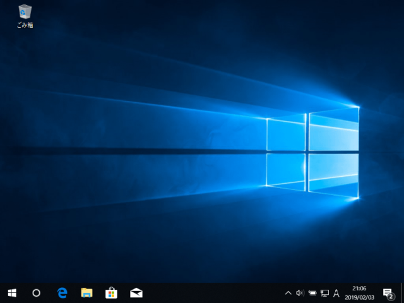The image size is (404, 303).
Task: Open the volume speaker control
Action: [300, 293]
